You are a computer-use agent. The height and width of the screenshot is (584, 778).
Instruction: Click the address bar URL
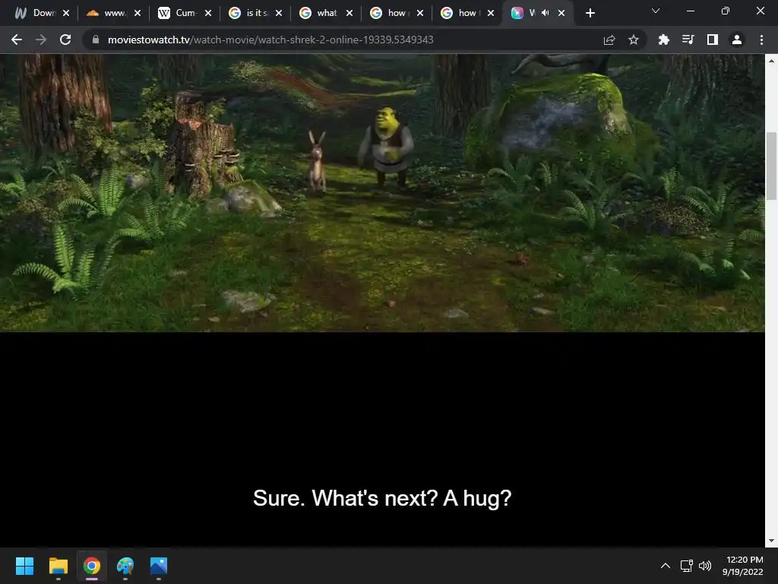click(x=270, y=40)
